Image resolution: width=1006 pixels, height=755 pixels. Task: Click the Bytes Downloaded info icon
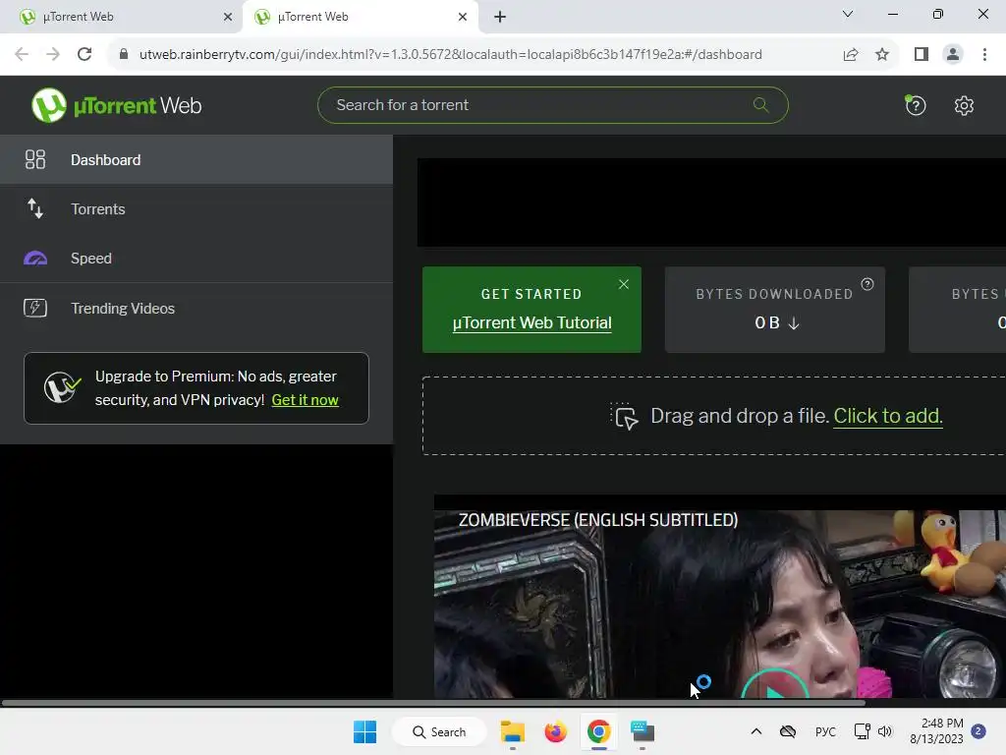click(x=866, y=284)
